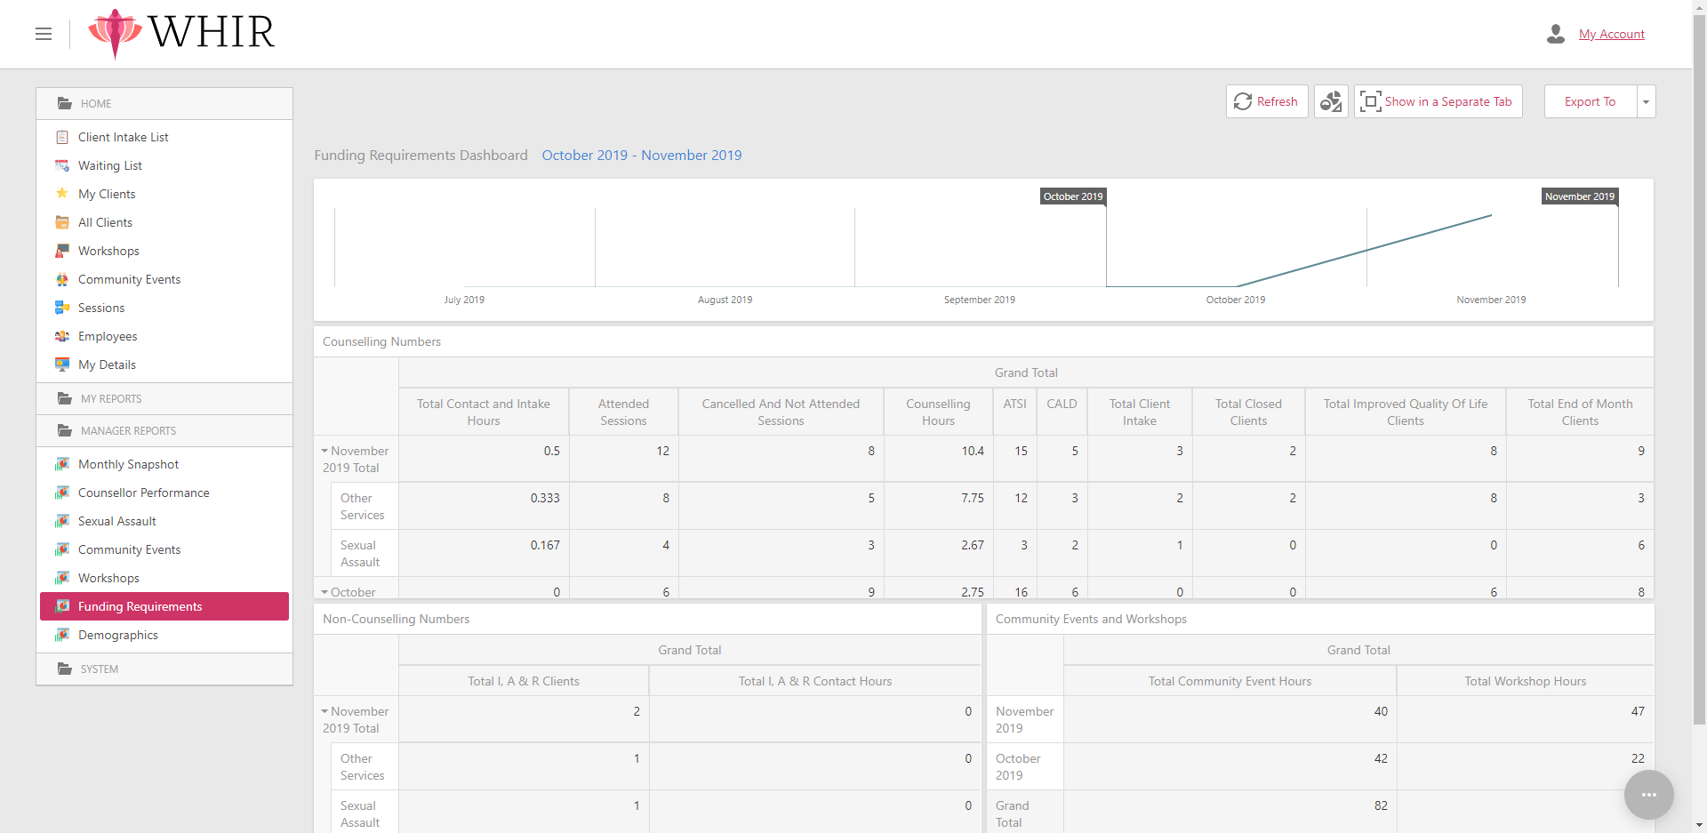Click Community Events report icon under Manager Reports
The height and width of the screenshot is (833, 1707).
point(62,549)
